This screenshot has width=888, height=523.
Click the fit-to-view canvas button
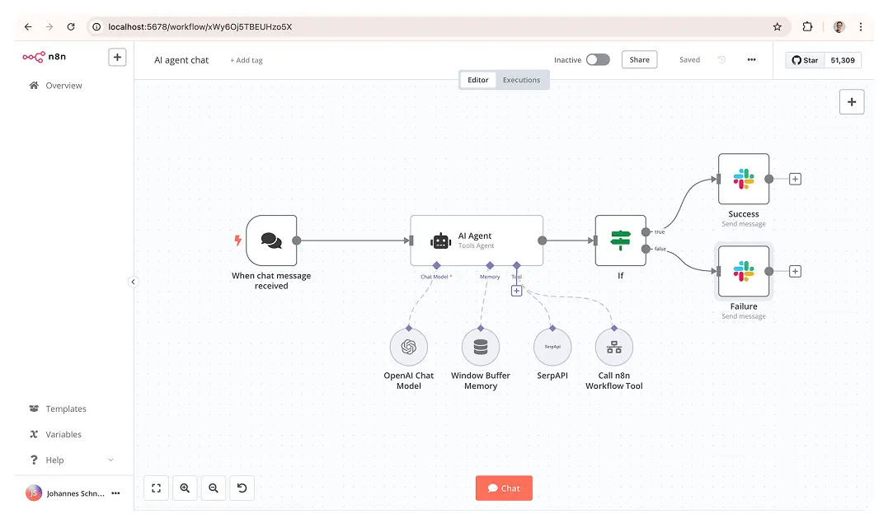click(x=157, y=488)
